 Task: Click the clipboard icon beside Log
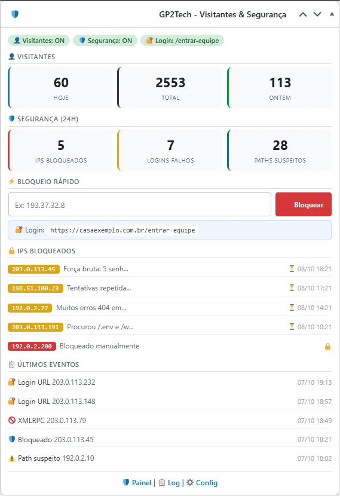162,482
